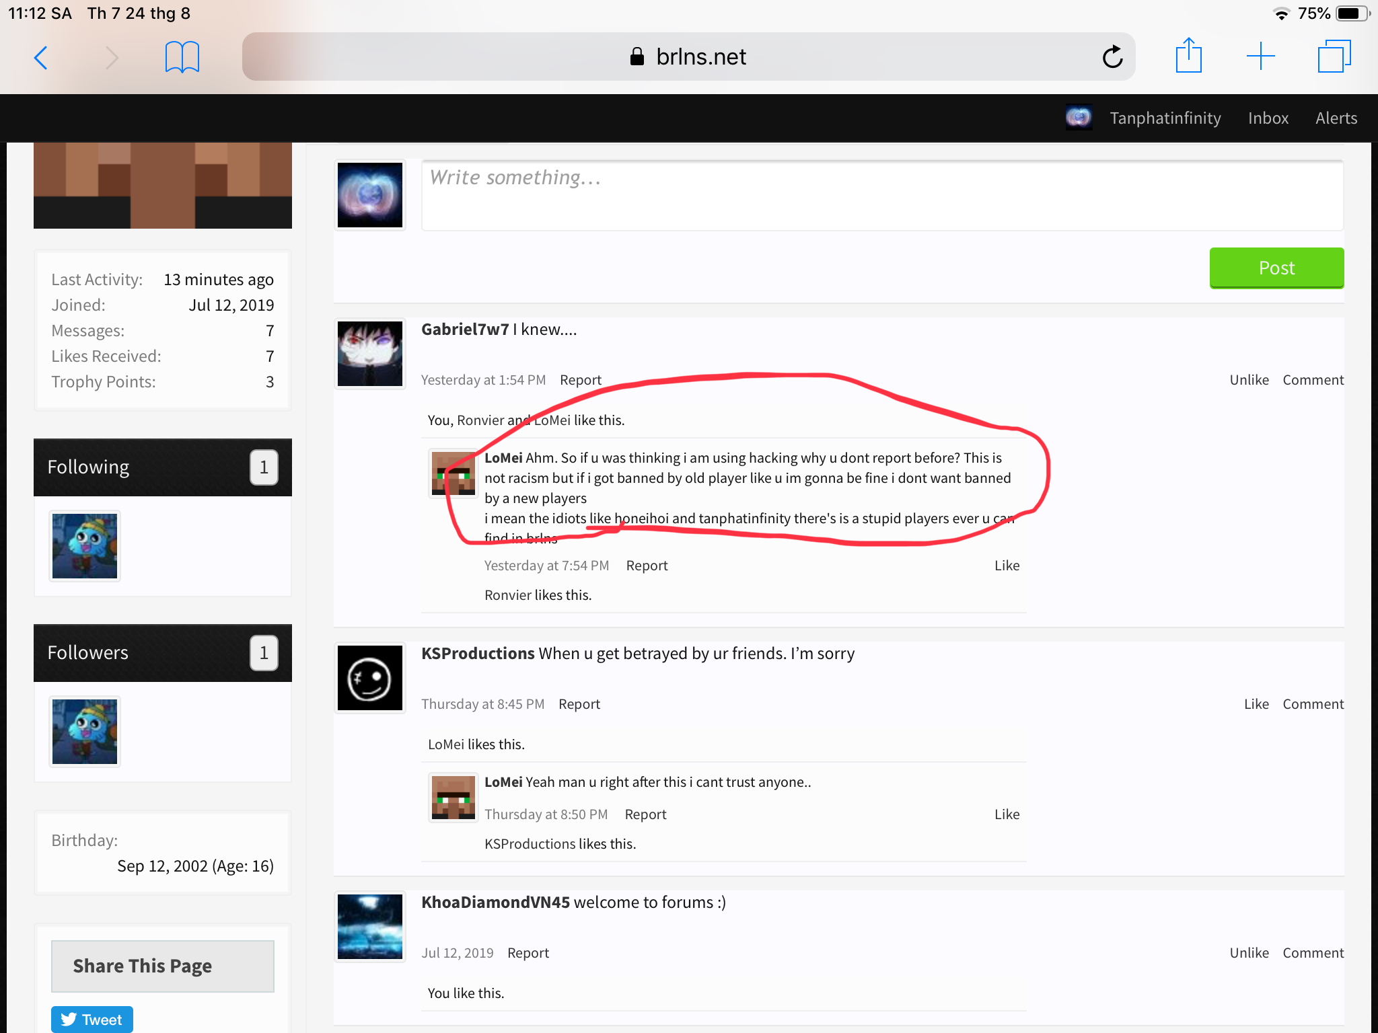This screenshot has width=1378, height=1033.
Task: Click the Write something text box
Action: (x=882, y=196)
